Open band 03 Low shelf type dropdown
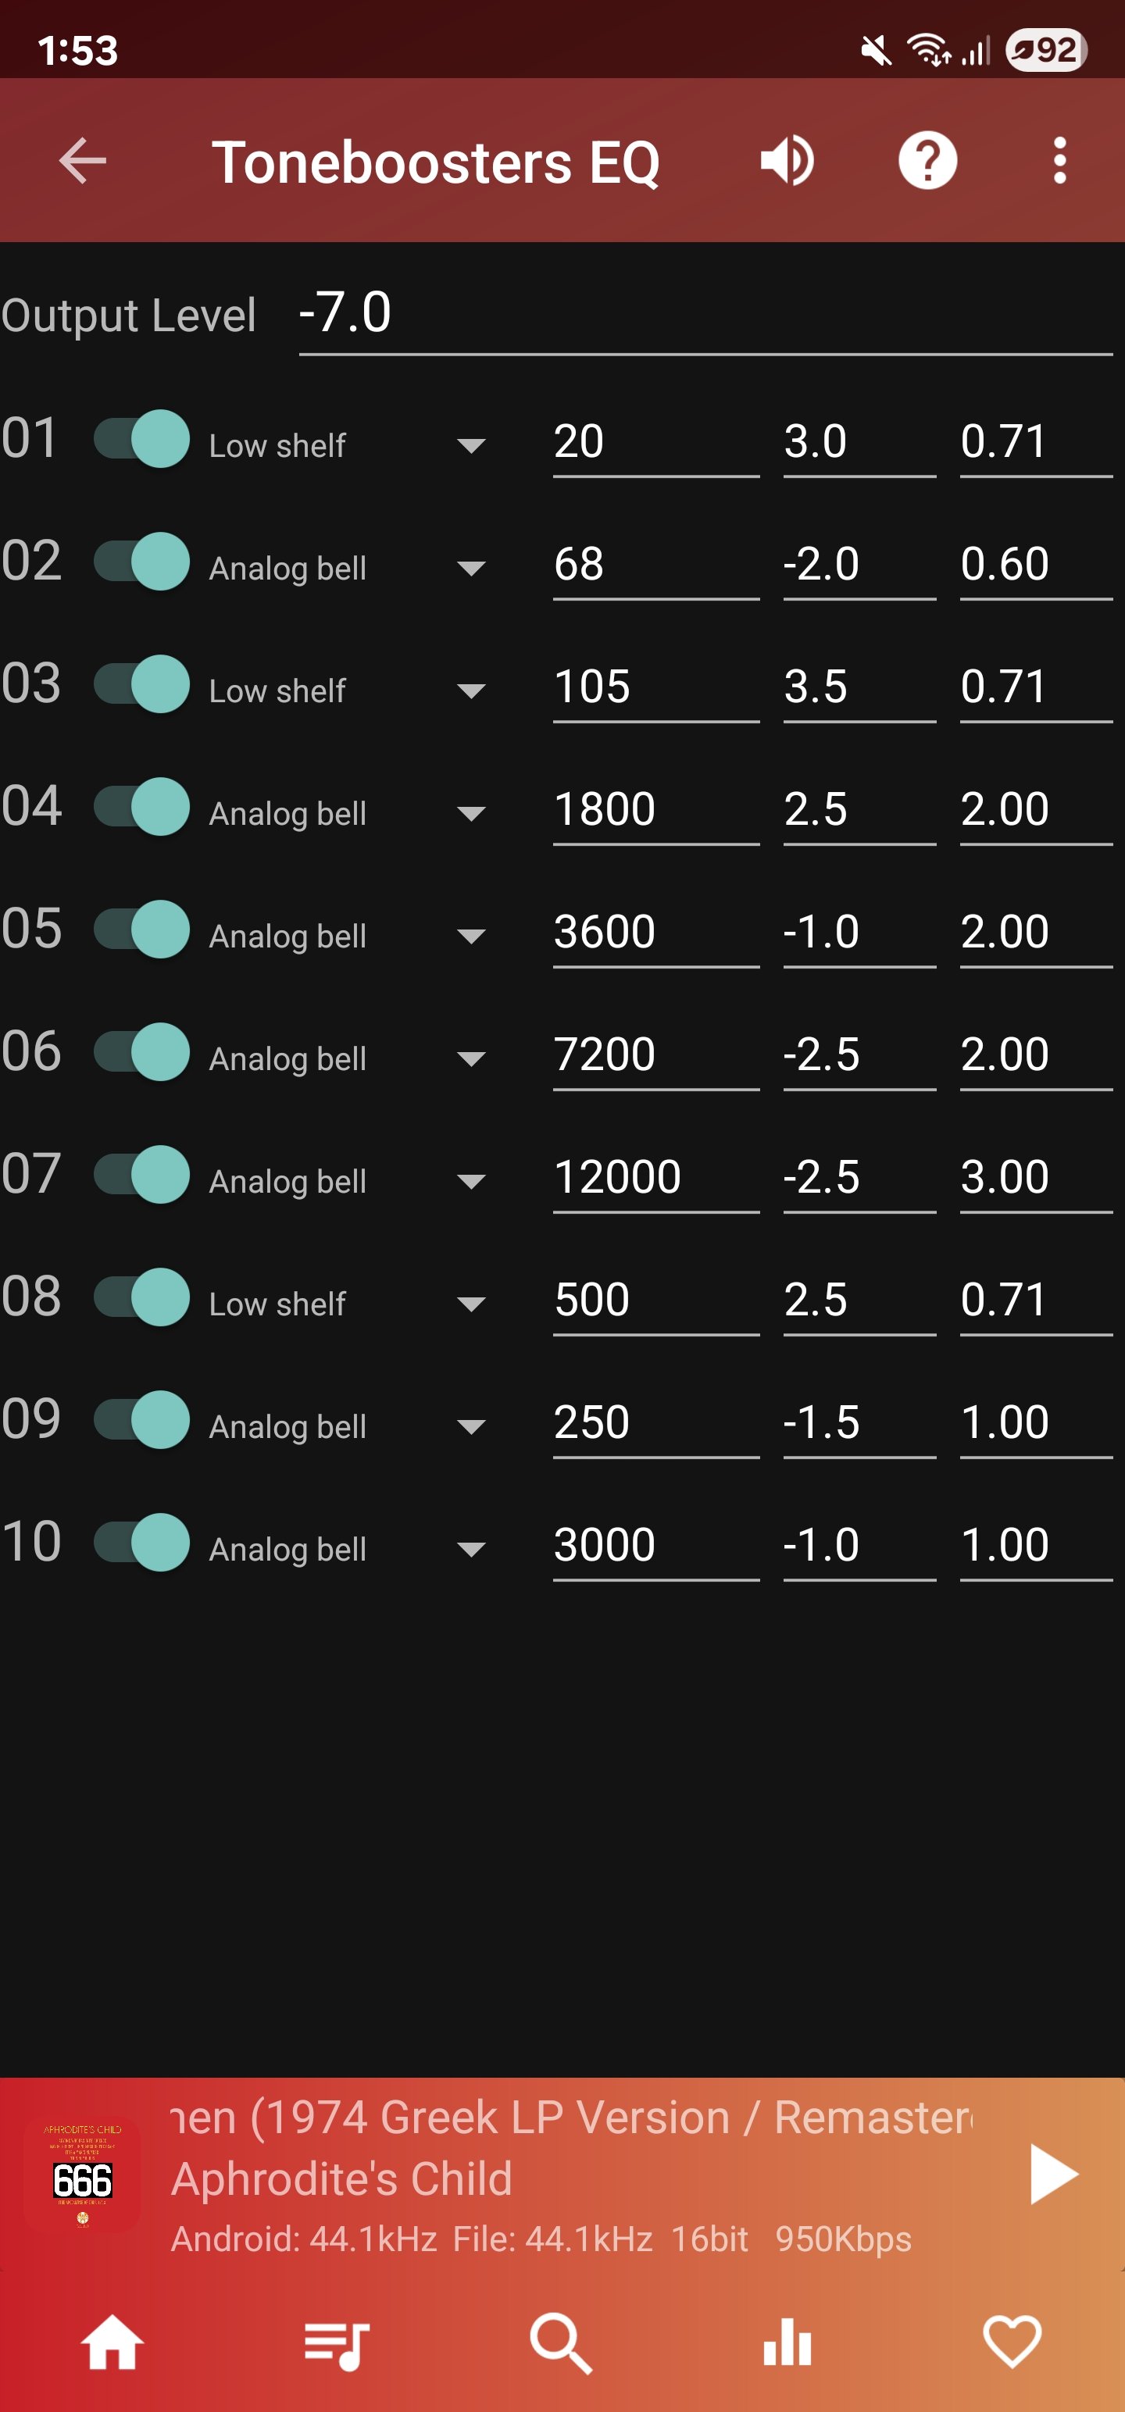The height and width of the screenshot is (2412, 1125). (x=348, y=691)
